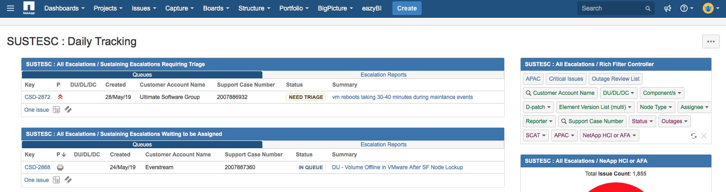Click the IN QUEUE status badge

[311, 167]
